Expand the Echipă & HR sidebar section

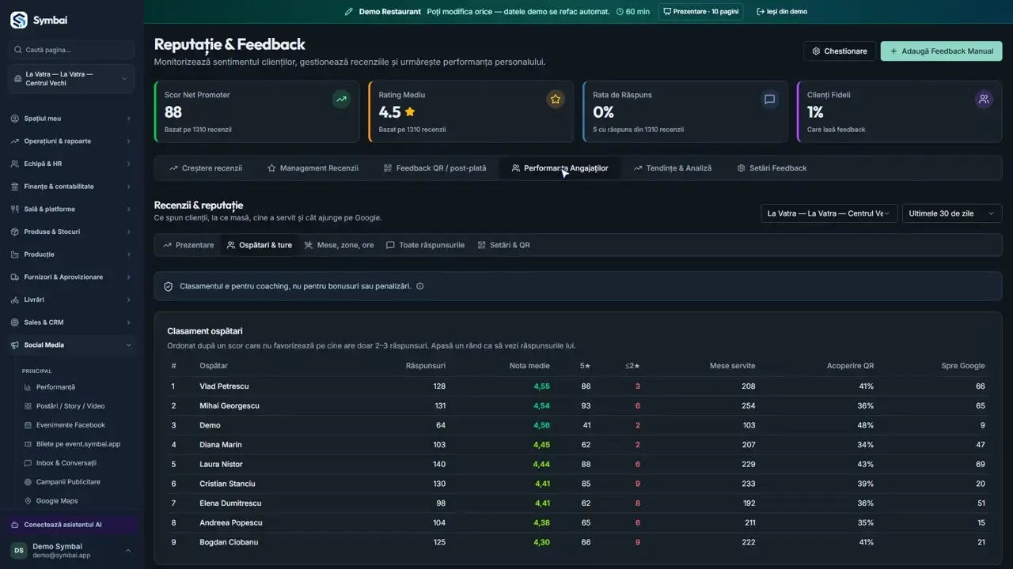click(x=71, y=164)
